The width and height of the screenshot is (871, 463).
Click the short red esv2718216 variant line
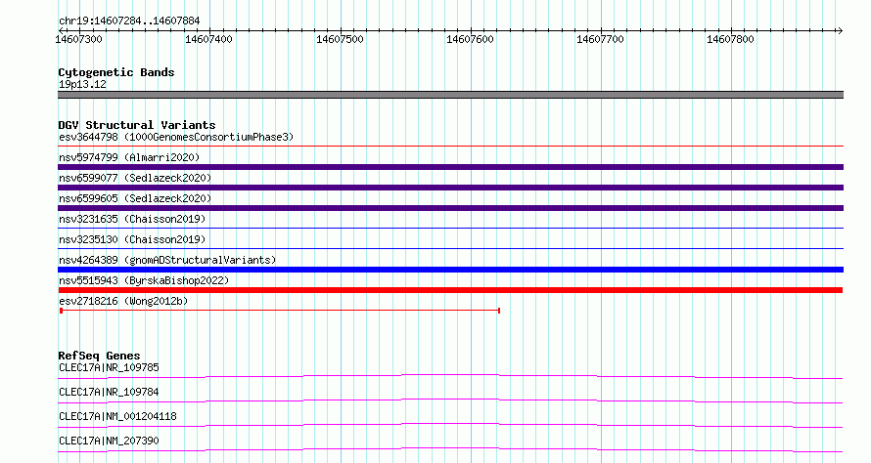pyautogui.click(x=280, y=311)
